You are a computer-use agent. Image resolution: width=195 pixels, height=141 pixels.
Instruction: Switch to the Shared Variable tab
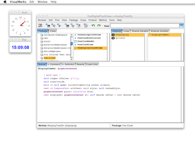pos(140,31)
